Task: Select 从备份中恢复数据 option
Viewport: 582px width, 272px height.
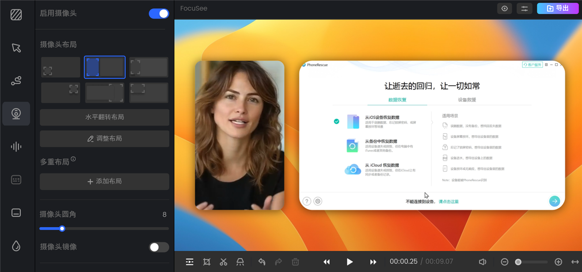Action: coord(382,146)
